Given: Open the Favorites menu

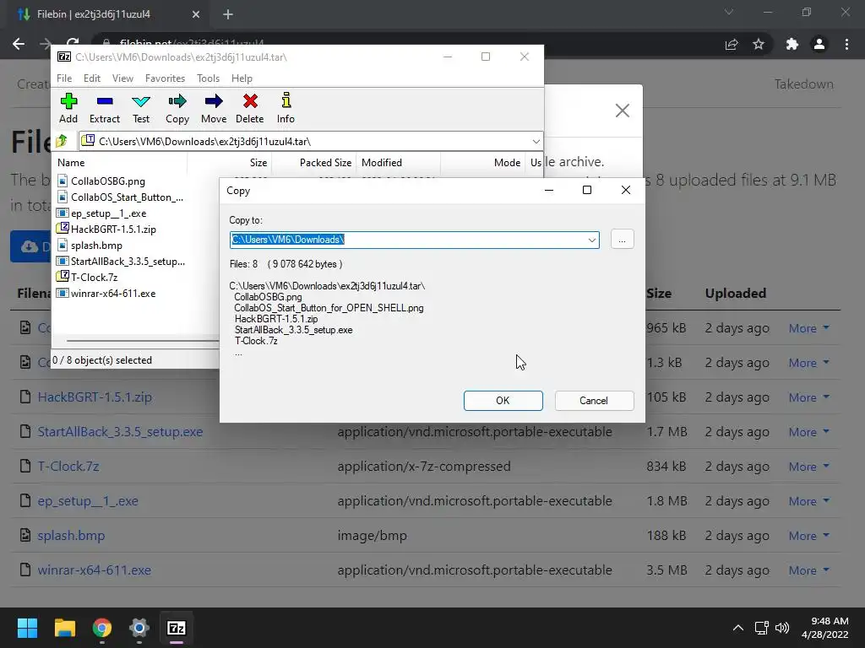Looking at the screenshot, I should coord(165,78).
